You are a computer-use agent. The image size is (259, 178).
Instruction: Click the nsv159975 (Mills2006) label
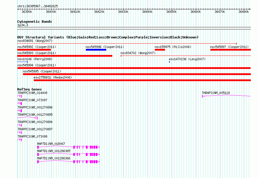coord(173,47)
